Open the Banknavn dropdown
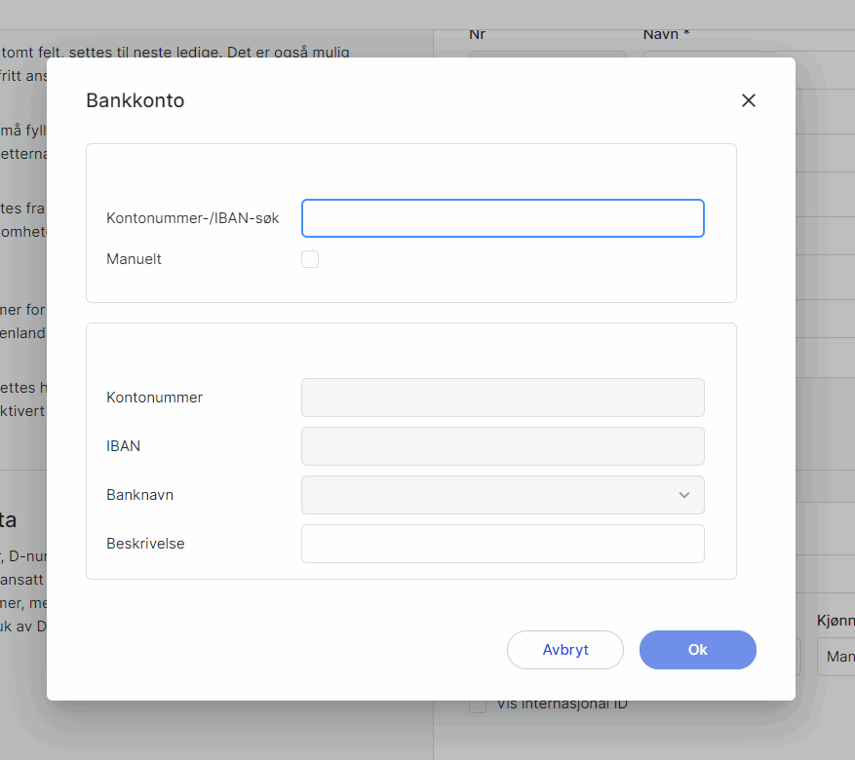The image size is (855, 760). click(487, 495)
